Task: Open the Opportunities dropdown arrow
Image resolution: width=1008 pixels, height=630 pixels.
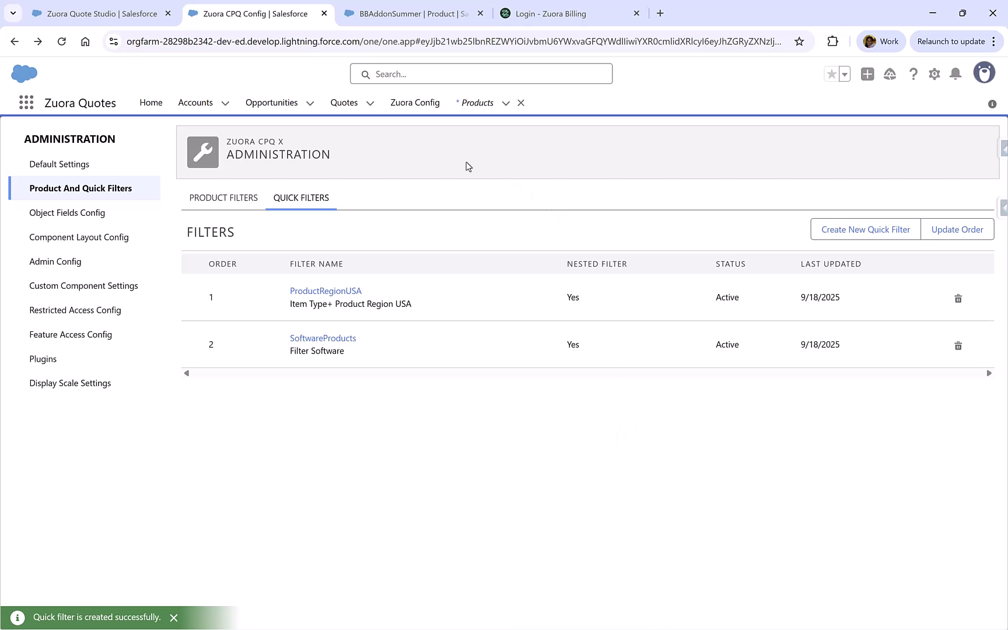Action: 310,103
